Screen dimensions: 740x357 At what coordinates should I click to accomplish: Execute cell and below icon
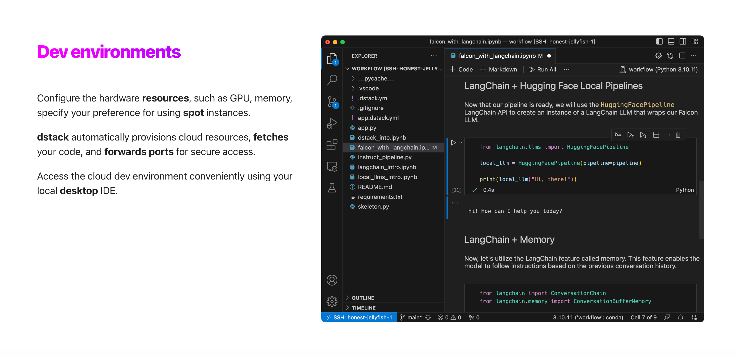(x=643, y=135)
